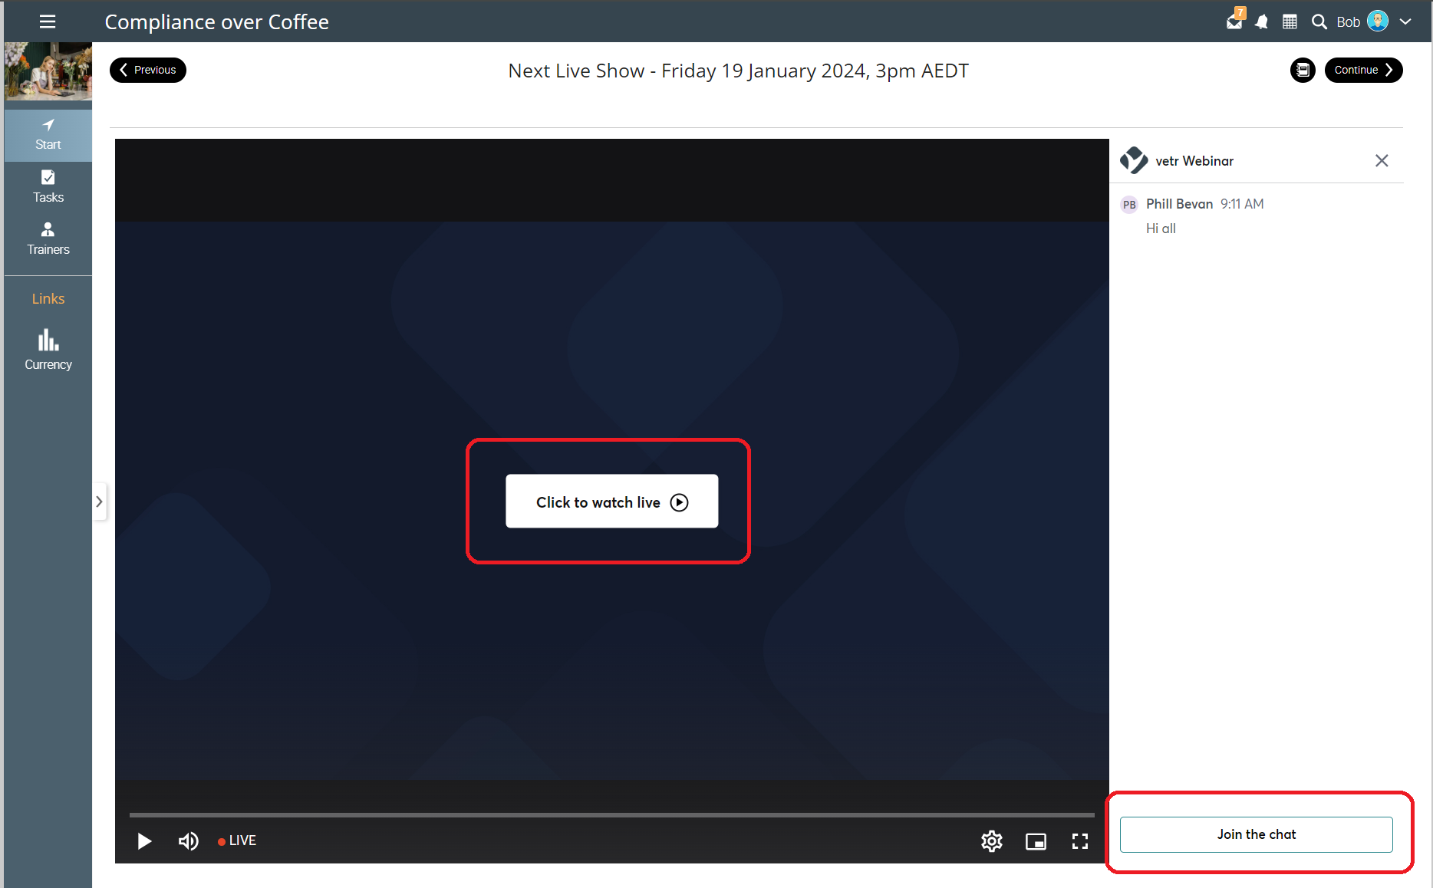Click the Compliance over Coffee title
This screenshot has width=1433, height=888.
point(216,22)
